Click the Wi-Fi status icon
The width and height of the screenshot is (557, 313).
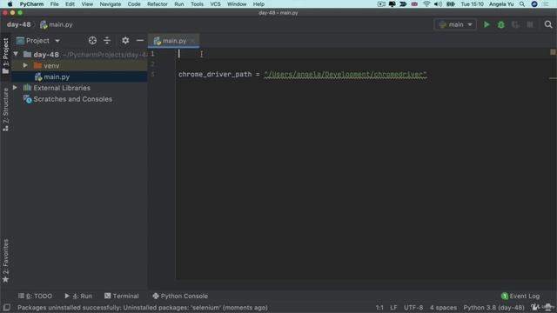426,3
